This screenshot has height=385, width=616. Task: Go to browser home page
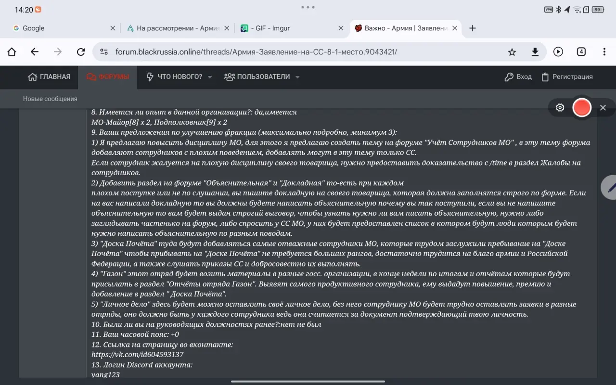click(x=12, y=52)
